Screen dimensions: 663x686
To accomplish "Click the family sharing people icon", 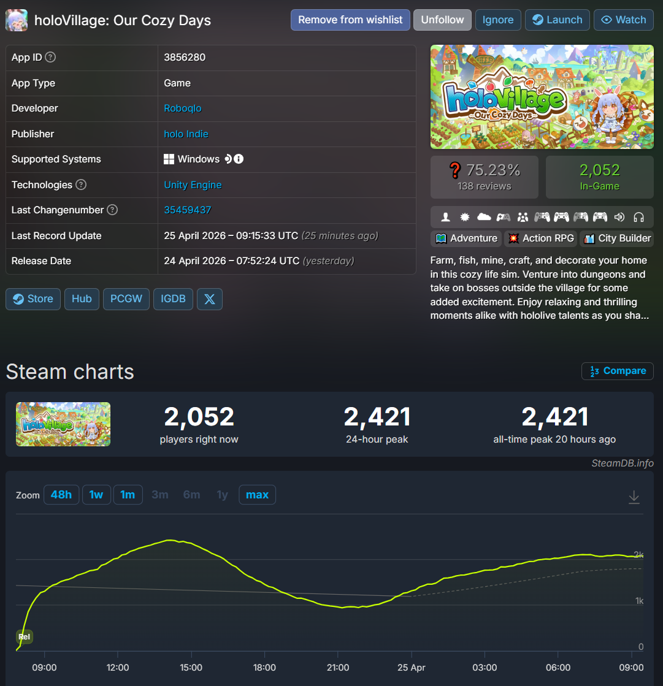I will (523, 217).
